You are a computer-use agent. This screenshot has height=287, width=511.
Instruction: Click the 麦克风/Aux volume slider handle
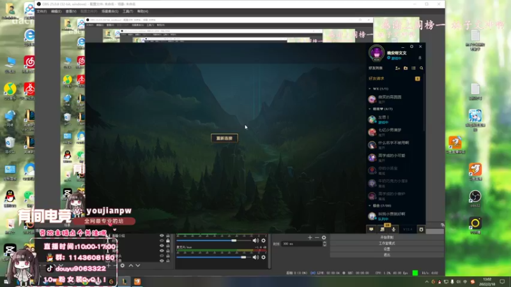[243, 257]
